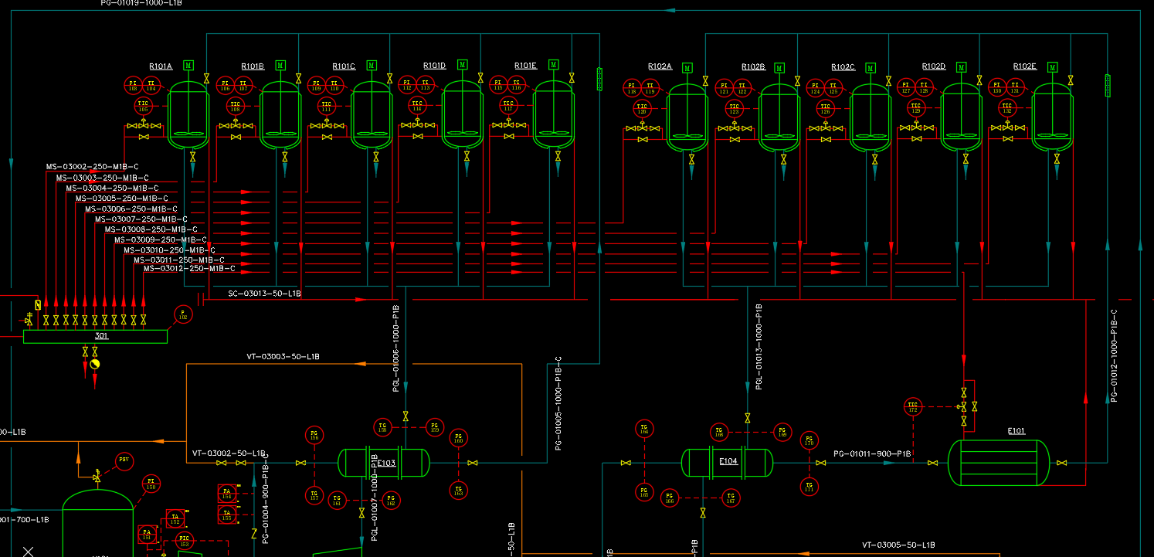Select the TA 155 alarm square tag
This screenshot has height=557, width=1154.
pyautogui.click(x=227, y=514)
